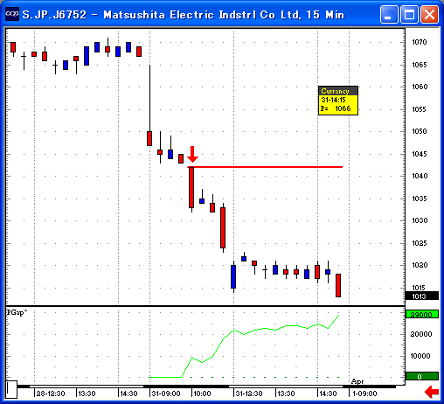Click the large blue candle at 31-12:30

(233, 276)
